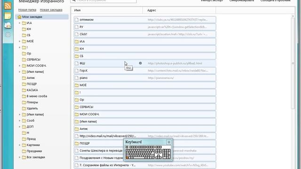Click the folder icon of Праздники in the tree
The height and width of the screenshot is (169, 301).
tap(24, 151)
